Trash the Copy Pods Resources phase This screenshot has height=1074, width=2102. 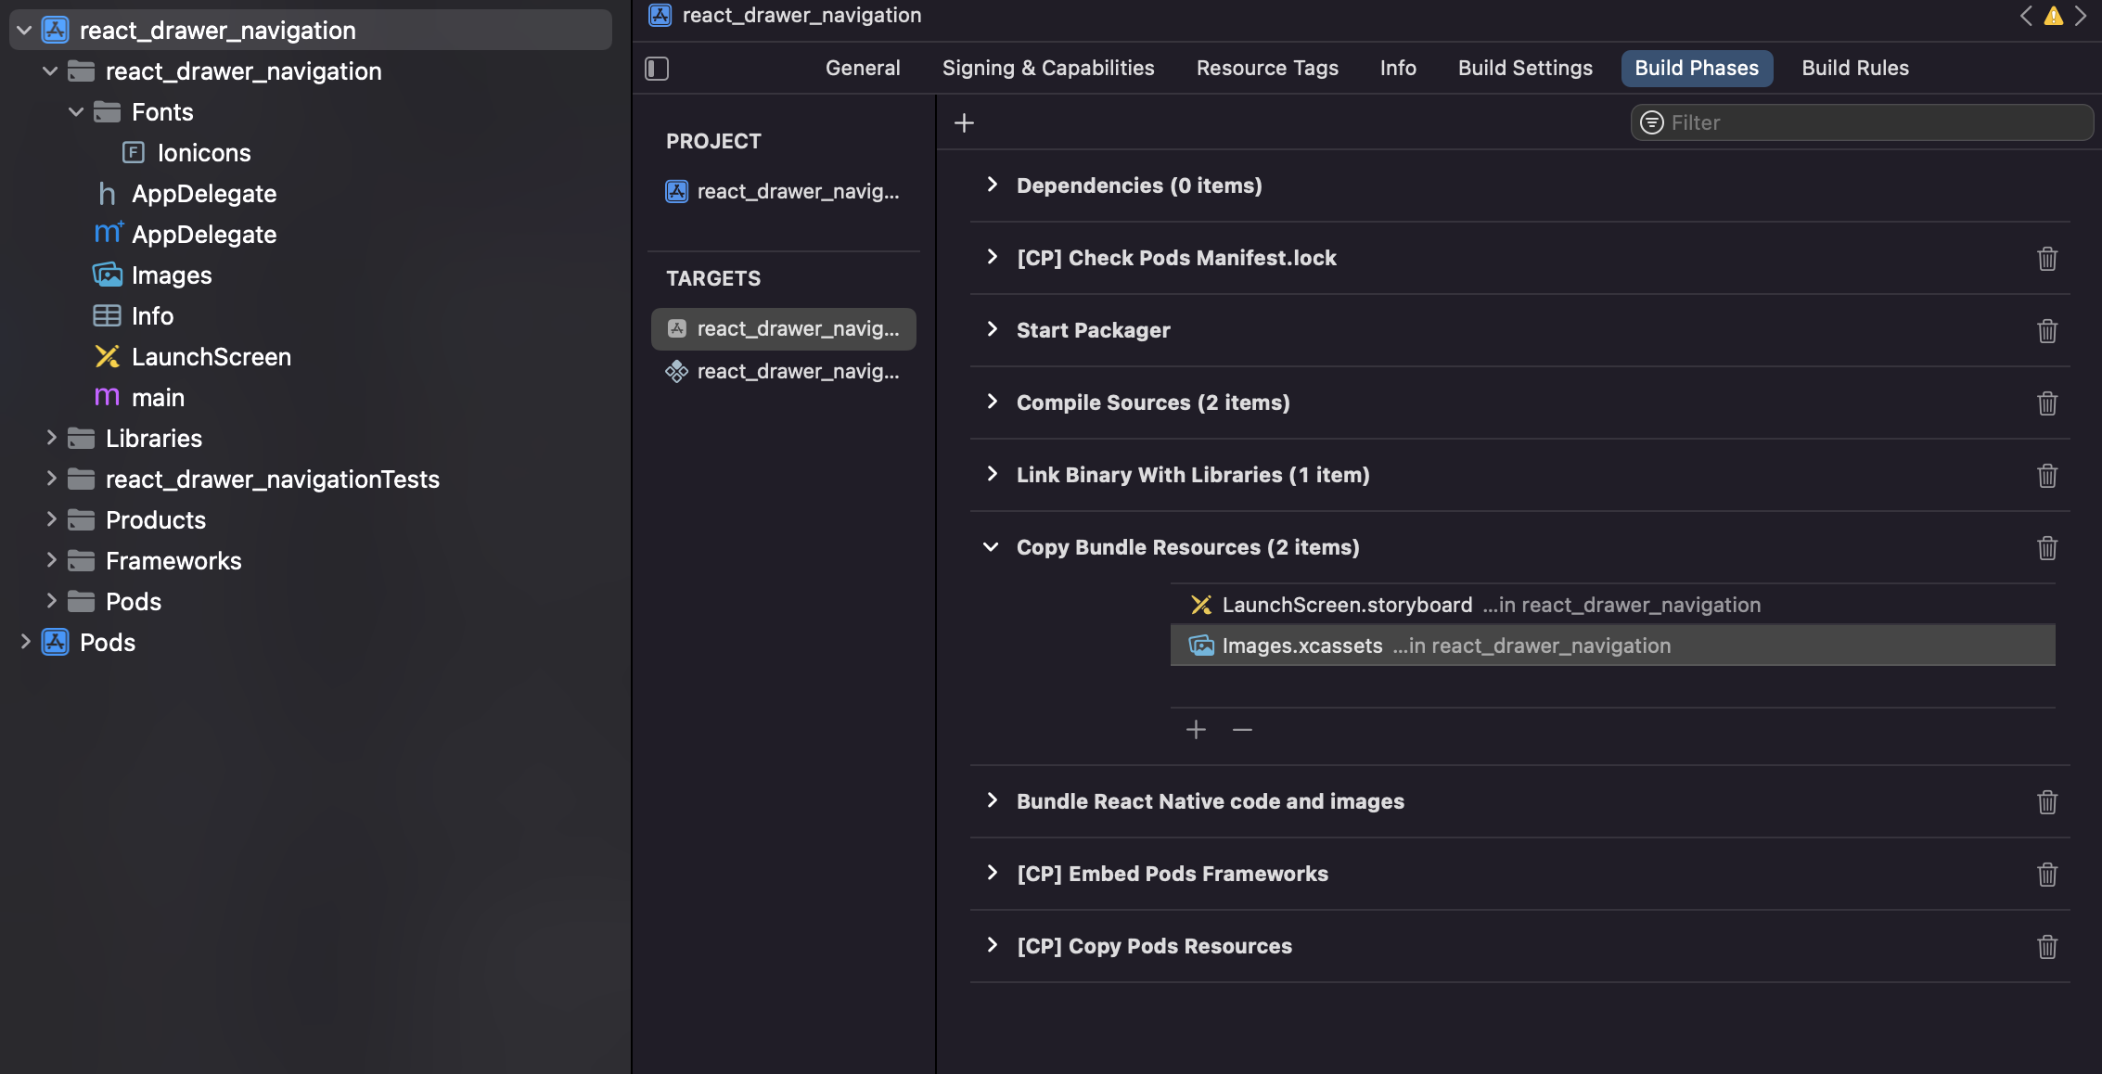click(2046, 947)
